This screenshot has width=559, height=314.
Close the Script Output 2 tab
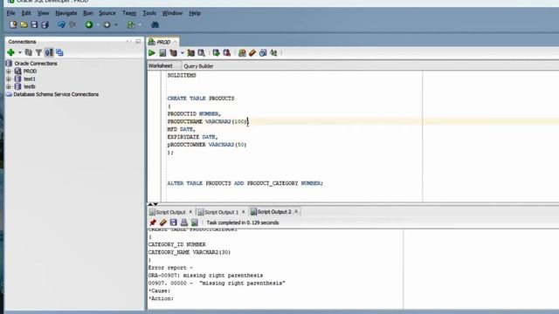[296, 211]
